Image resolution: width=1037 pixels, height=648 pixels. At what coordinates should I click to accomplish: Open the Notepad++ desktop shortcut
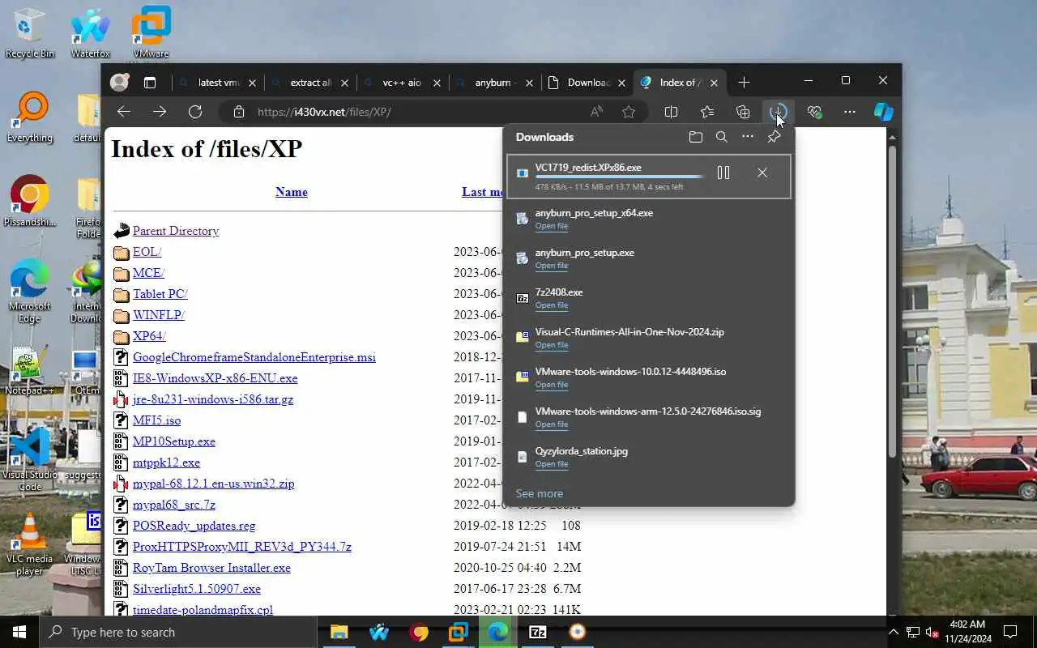click(x=29, y=371)
